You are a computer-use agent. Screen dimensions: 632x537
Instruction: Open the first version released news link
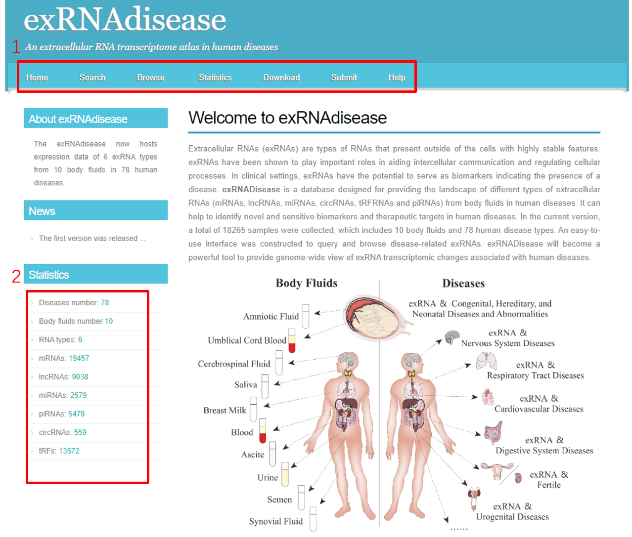[92, 239]
